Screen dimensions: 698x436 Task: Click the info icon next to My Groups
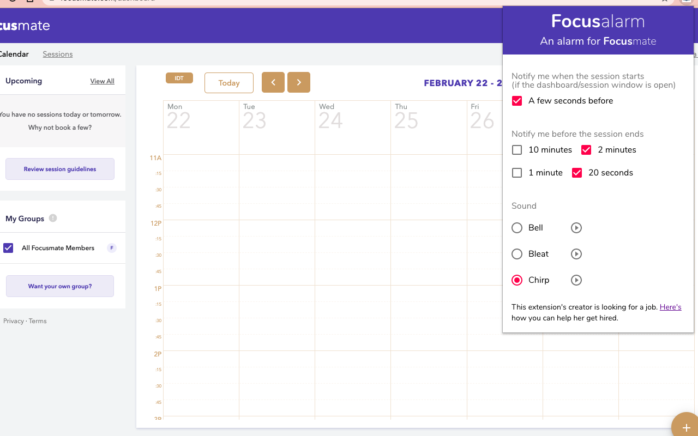[x=52, y=218]
